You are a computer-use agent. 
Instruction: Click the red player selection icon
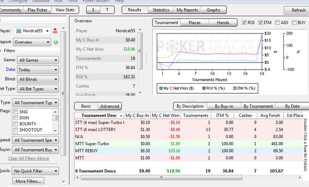[55, 31]
